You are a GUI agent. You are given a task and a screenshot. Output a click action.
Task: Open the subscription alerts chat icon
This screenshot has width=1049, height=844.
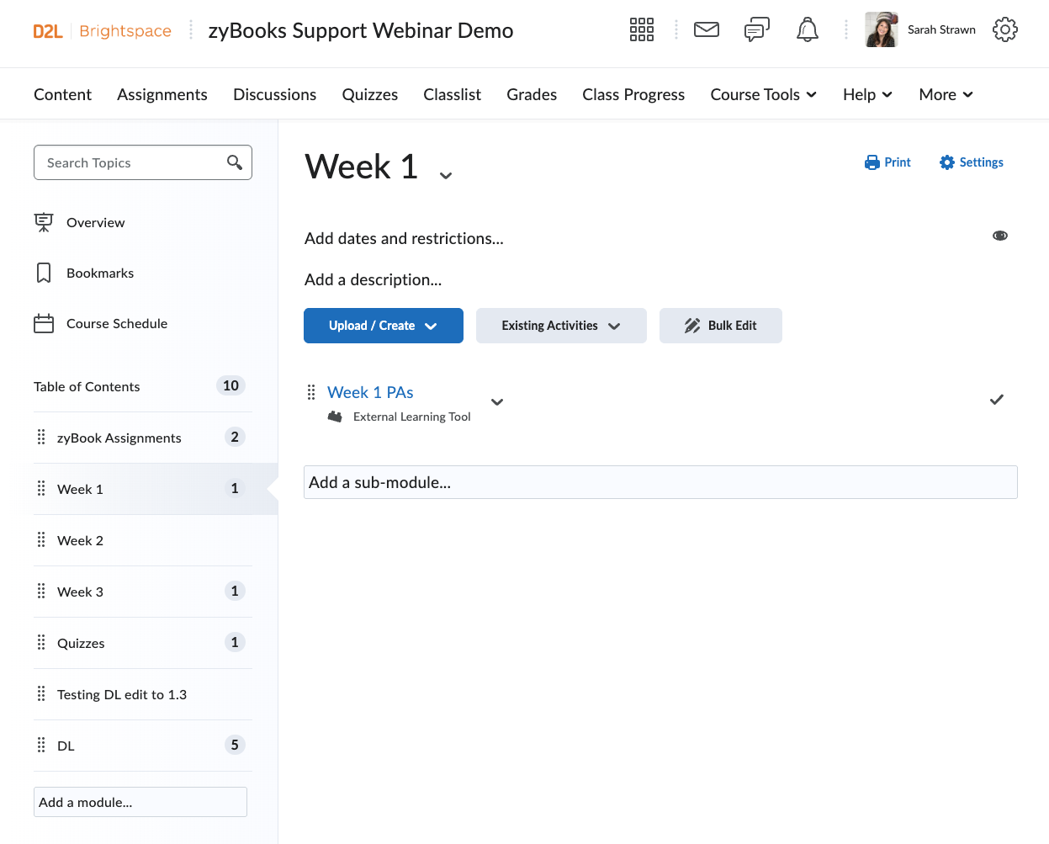click(x=757, y=30)
